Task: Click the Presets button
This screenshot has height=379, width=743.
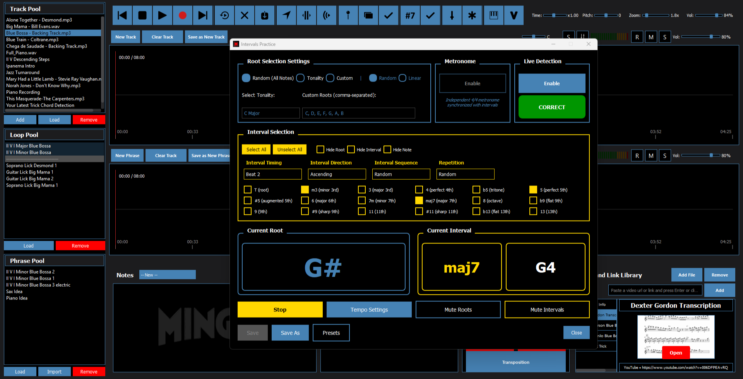Action: pyautogui.click(x=331, y=333)
